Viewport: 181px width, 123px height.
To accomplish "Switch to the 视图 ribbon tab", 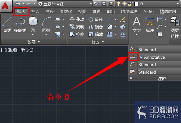I will click(82, 11).
